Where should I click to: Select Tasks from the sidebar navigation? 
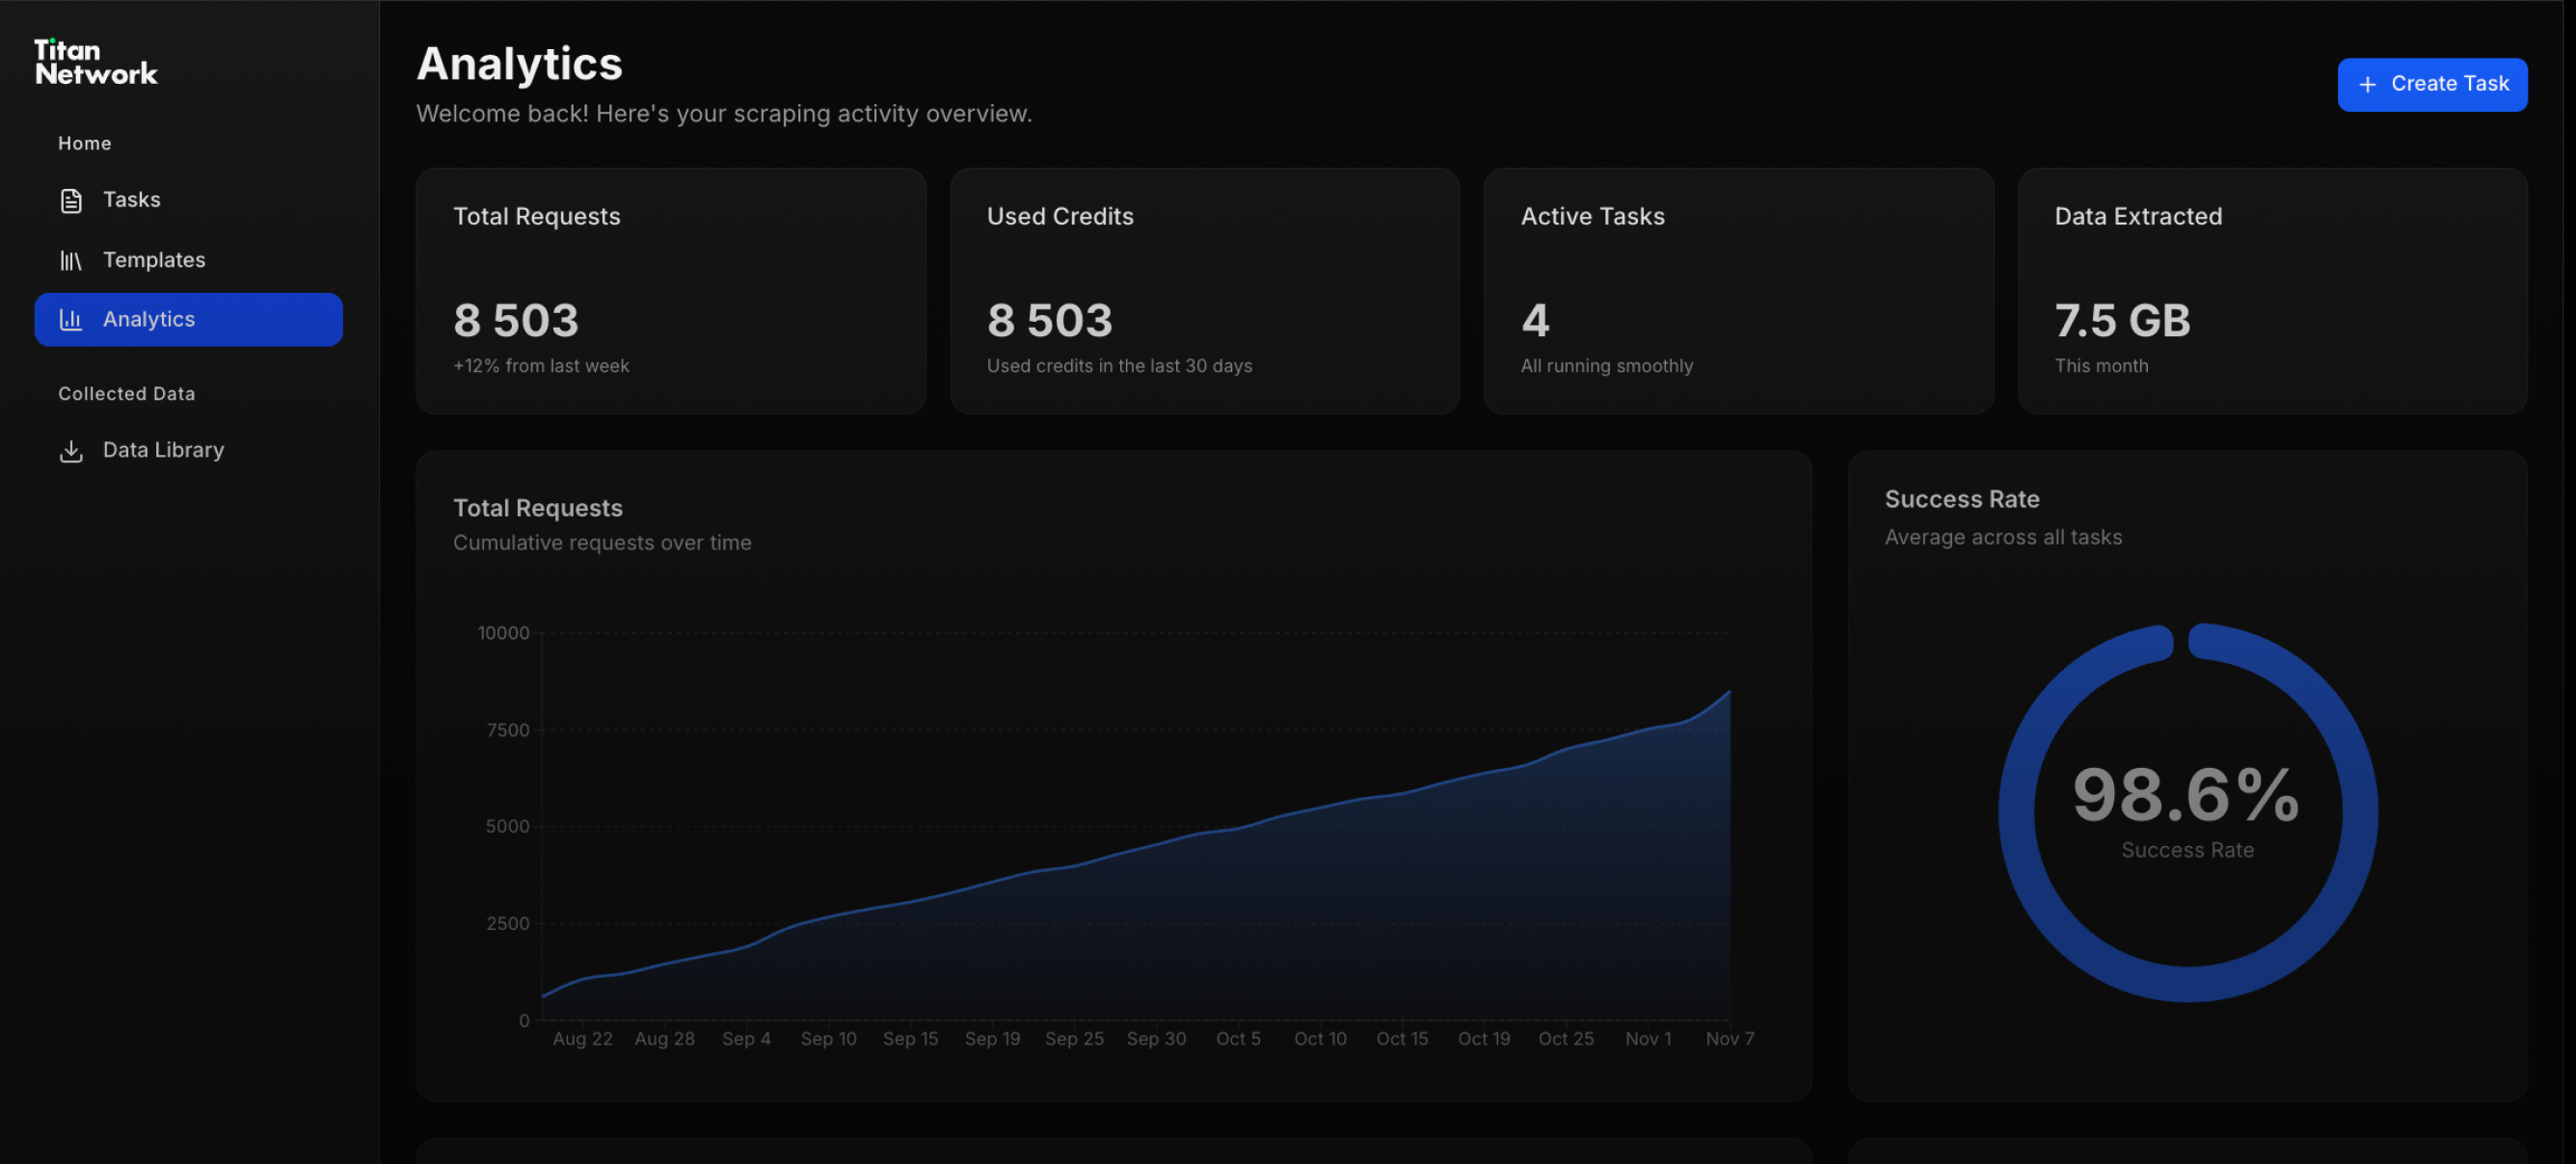[131, 199]
